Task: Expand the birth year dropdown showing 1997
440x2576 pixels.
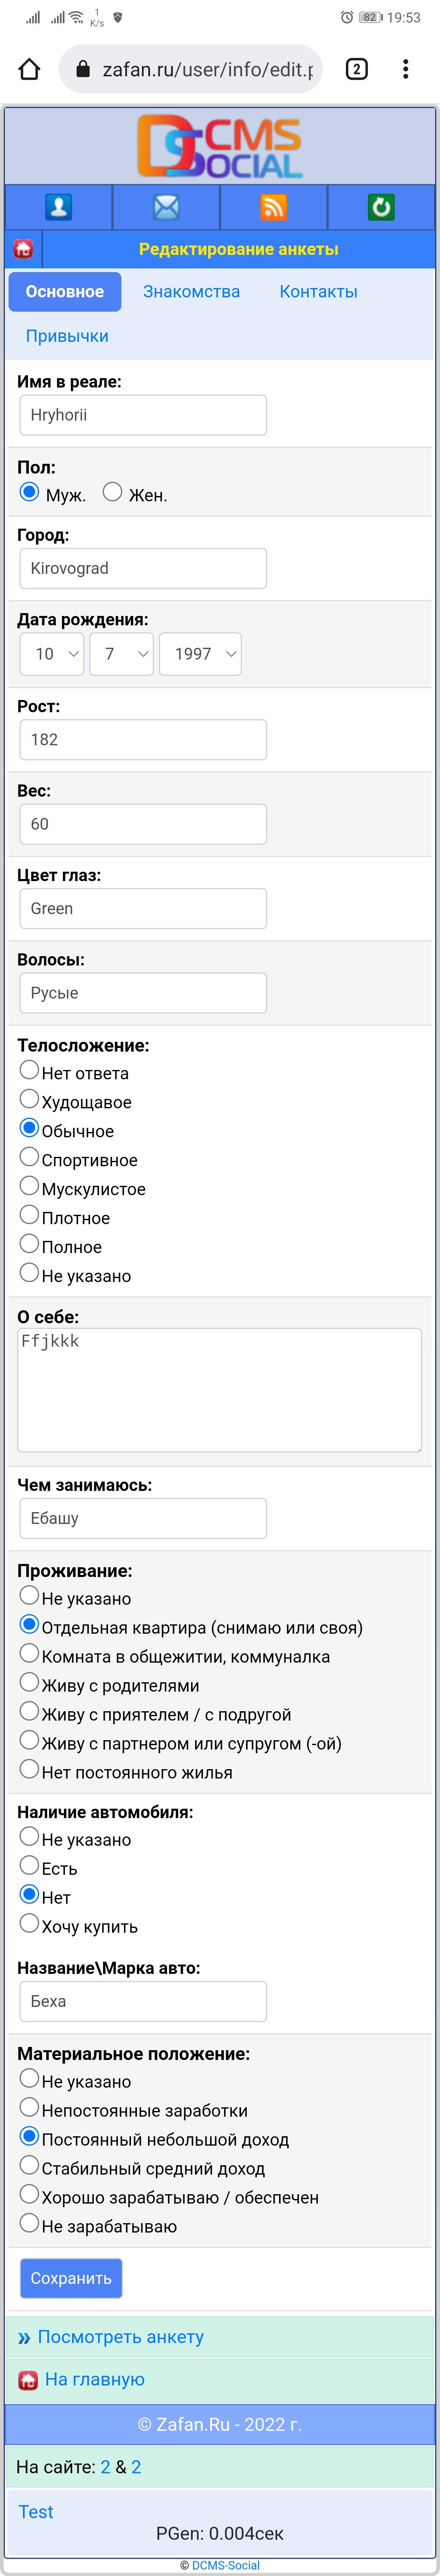Action: [x=200, y=654]
